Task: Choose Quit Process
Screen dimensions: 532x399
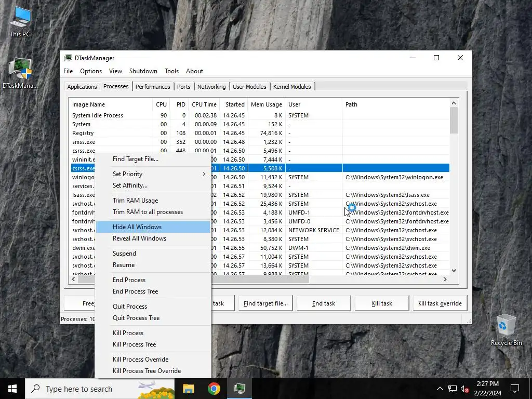Action: [x=153, y=306]
